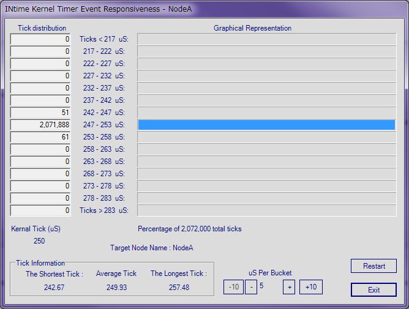Viewport: 409px width, 309px height.
Task: Click the '268 - 273 uS:' label
Action: point(104,174)
